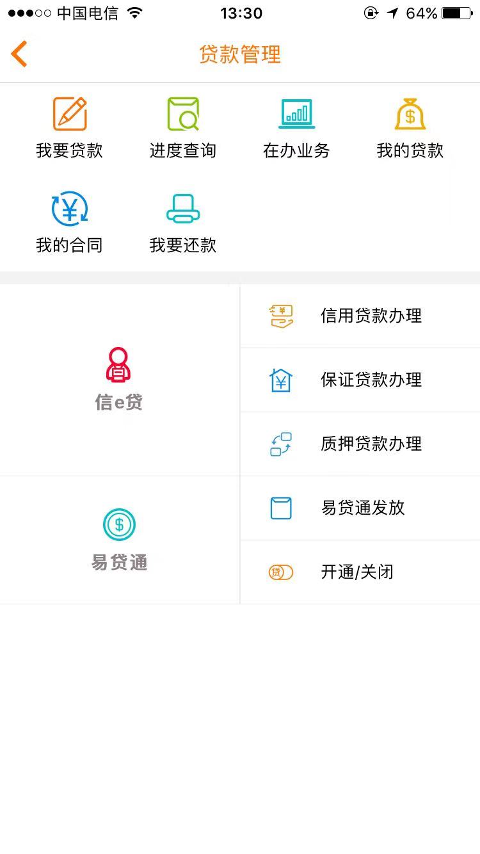Image resolution: width=480 pixels, height=854 pixels.
Task: Select 保证贷款办理 menu entry
Action: pos(371,380)
